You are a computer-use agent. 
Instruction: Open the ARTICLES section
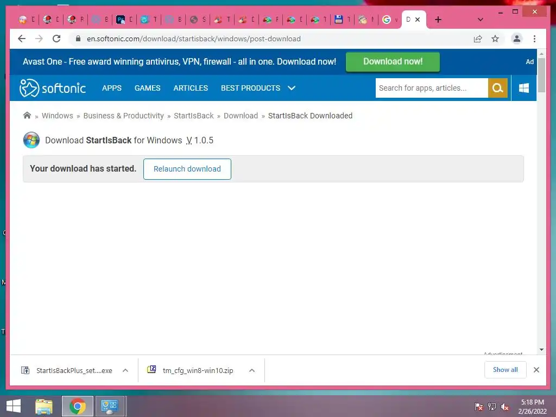[191, 88]
